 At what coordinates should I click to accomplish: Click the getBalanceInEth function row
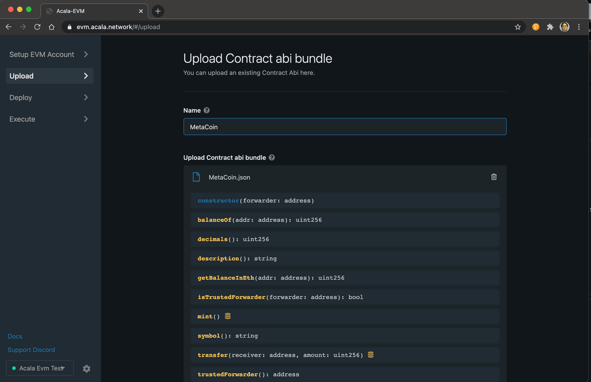pyautogui.click(x=345, y=278)
